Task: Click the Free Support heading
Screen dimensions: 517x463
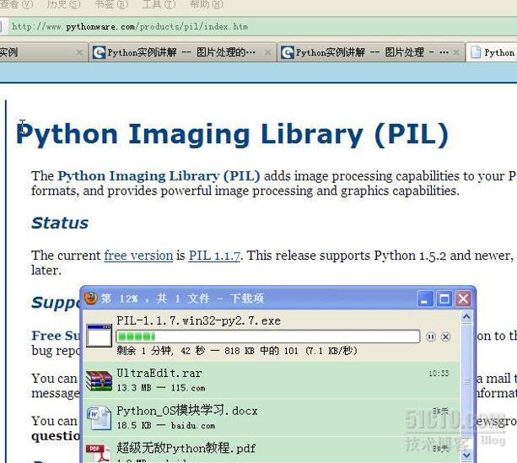Action: [56, 336]
